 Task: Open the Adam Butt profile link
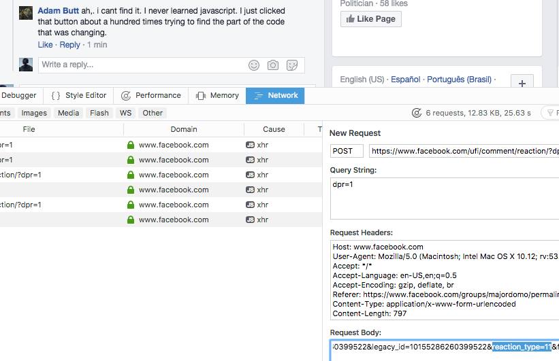pyautogui.click(x=58, y=11)
